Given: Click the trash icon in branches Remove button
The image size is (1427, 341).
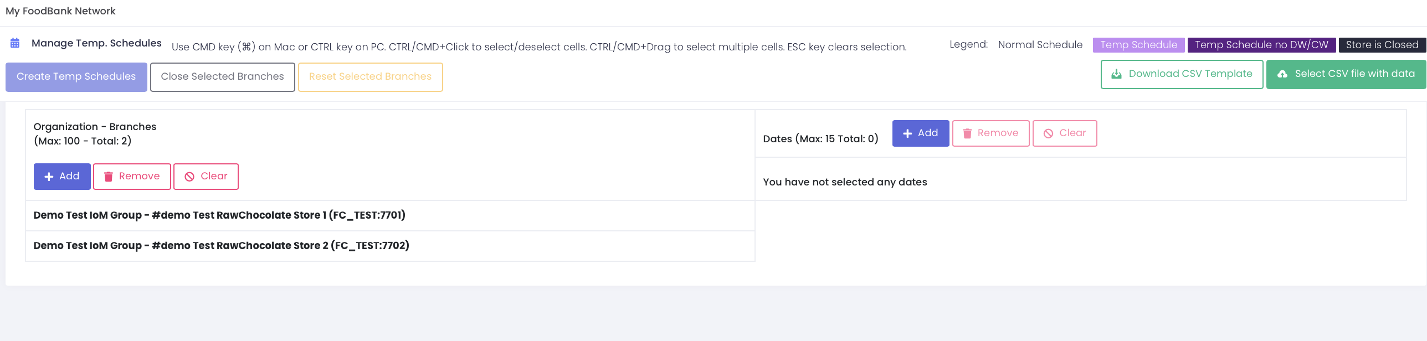Looking at the screenshot, I should (x=109, y=177).
